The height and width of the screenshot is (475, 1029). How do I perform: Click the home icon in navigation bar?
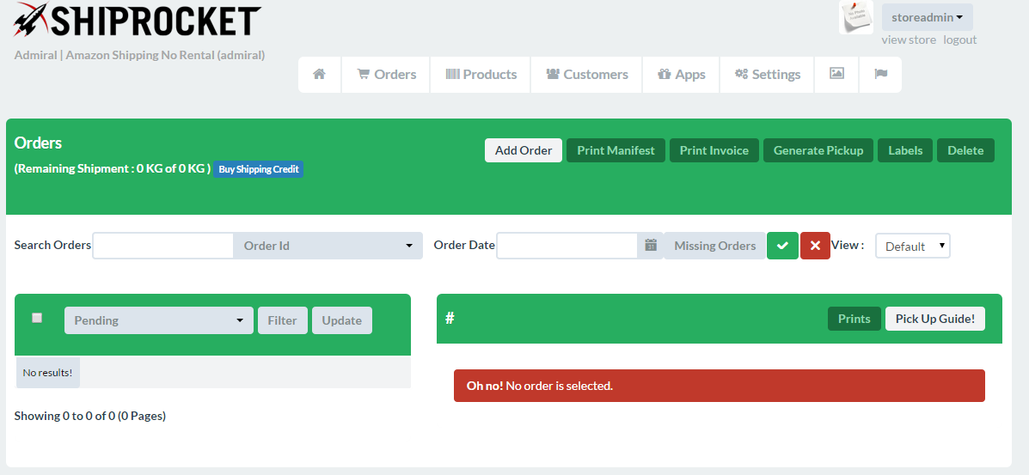click(319, 75)
